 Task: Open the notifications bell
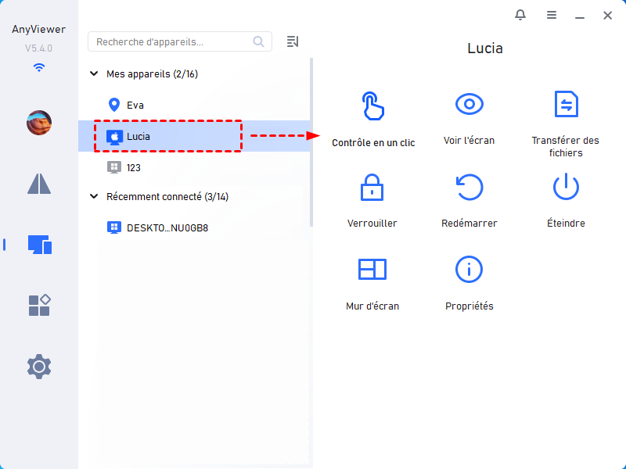[x=520, y=15]
